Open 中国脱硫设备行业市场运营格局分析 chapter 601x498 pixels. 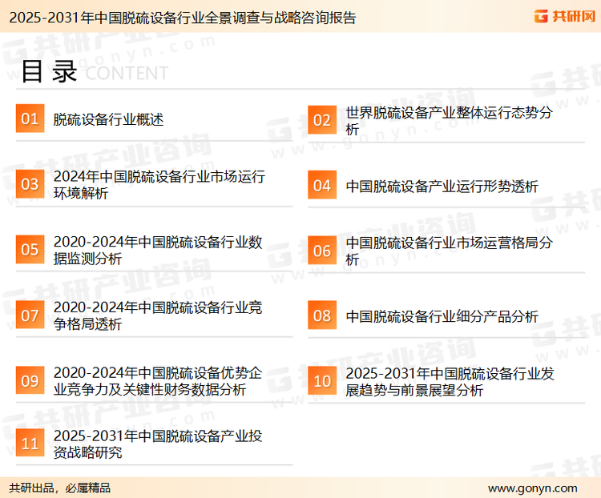coord(450,251)
